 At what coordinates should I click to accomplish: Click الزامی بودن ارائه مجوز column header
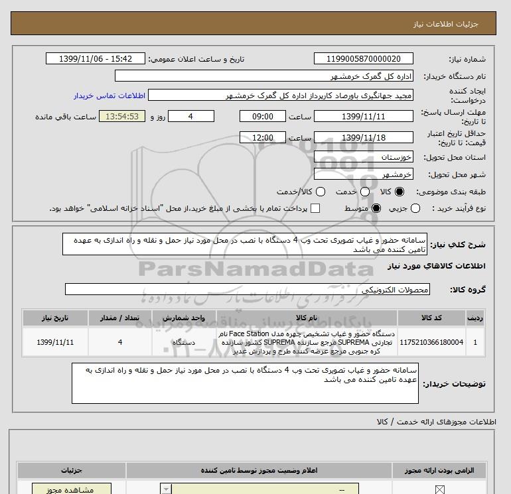(x=439, y=471)
